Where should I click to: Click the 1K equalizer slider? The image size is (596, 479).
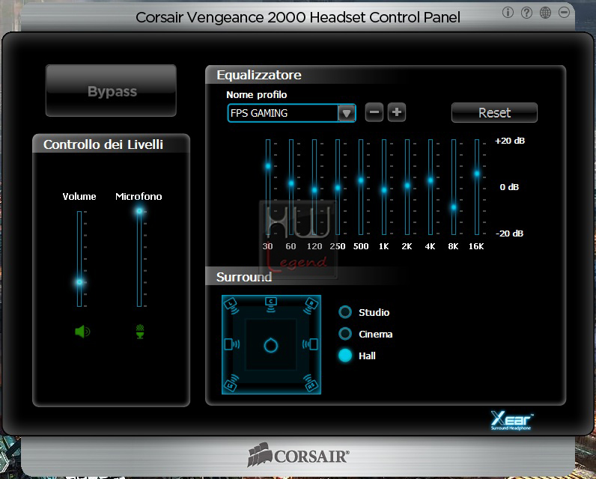(x=384, y=190)
